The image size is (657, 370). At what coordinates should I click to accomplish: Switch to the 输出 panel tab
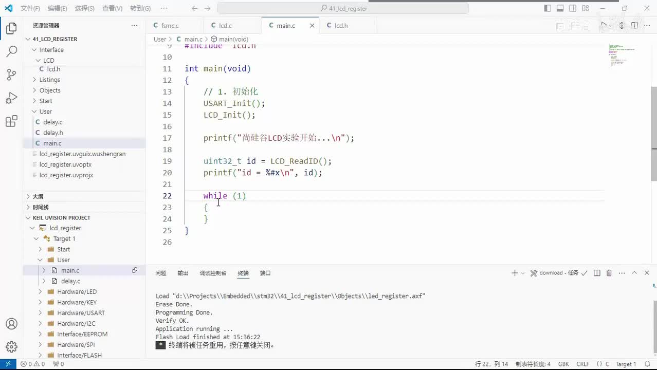pyautogui.click(x=183, y=273)
